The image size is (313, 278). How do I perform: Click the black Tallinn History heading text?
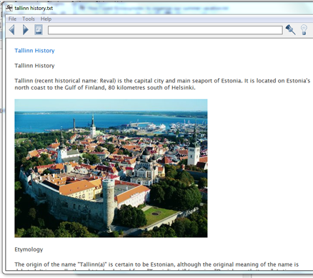point(34,66)
